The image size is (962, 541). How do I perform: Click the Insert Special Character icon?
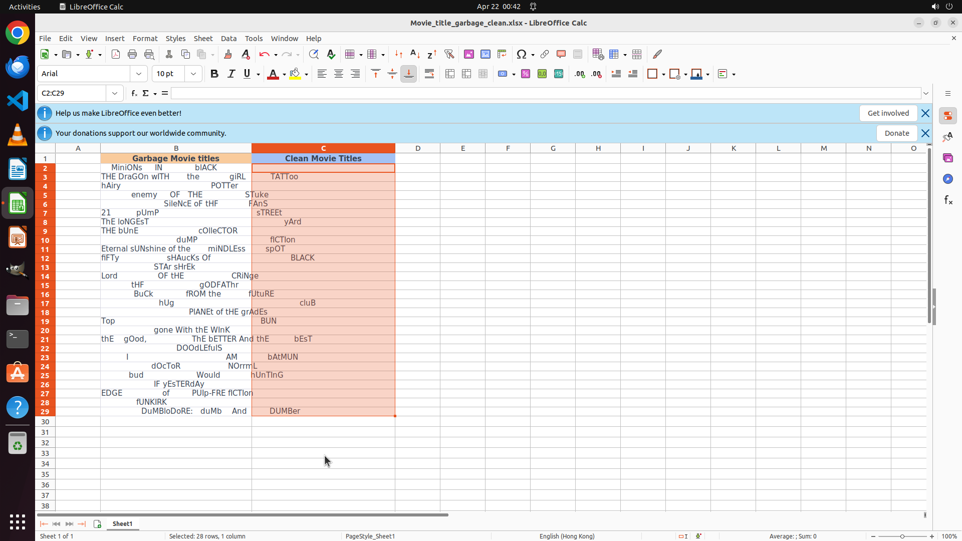522,54
